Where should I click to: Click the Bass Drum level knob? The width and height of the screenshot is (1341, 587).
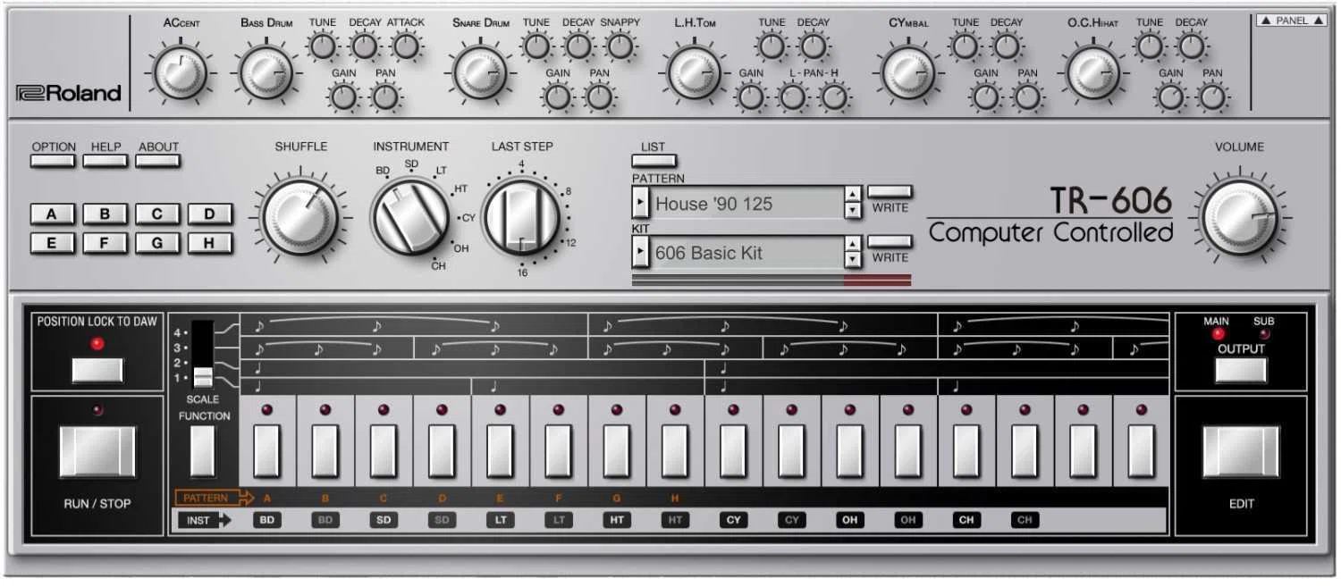click(x=266, y=73)
